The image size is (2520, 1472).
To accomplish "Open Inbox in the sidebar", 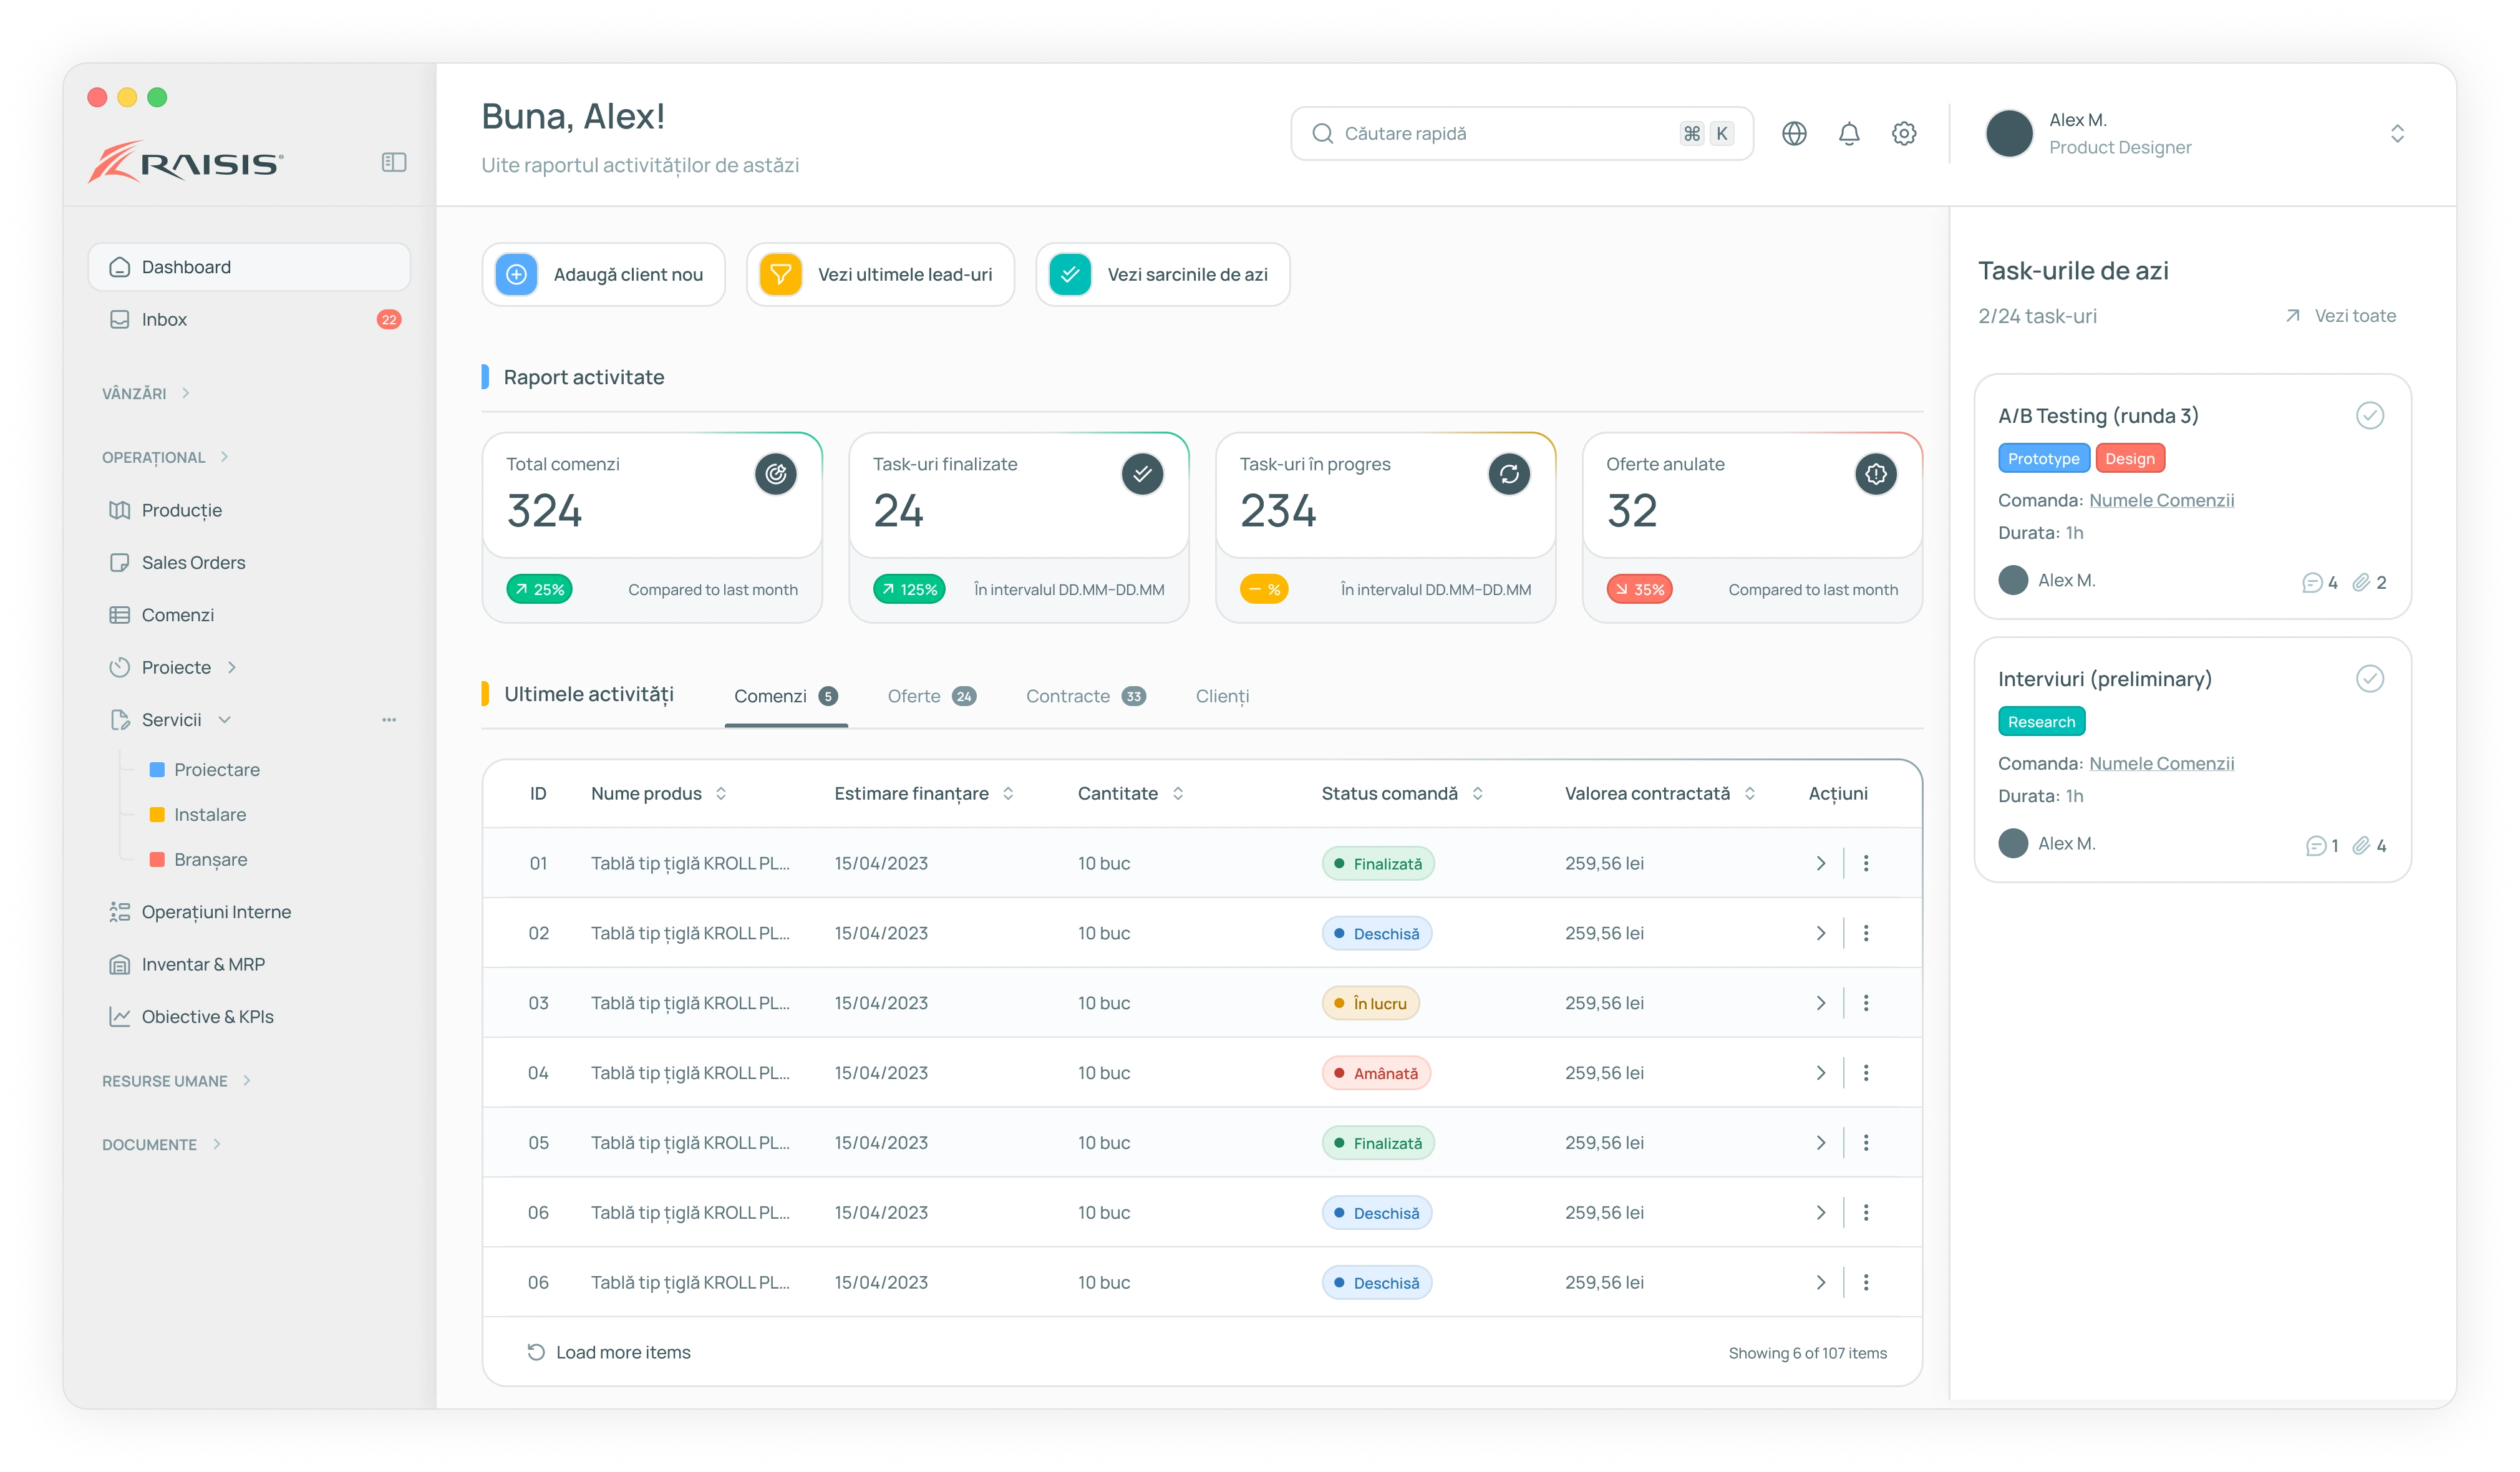I will tap(249, 320).
